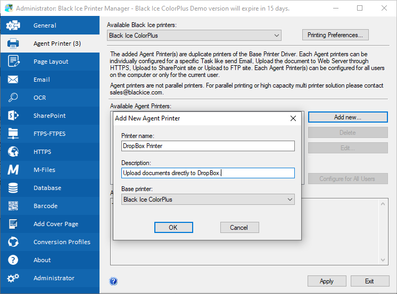Click the About question mark icon
The width and height of the screenshot is (397, 294).
coord(13,260)
